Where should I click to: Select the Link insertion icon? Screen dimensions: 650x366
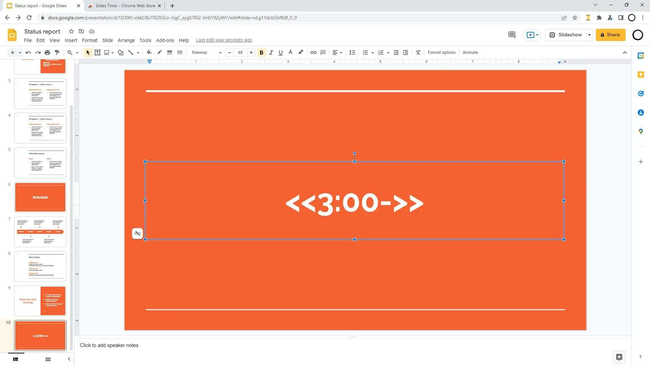pyautogui.click(x=312, y=52)
